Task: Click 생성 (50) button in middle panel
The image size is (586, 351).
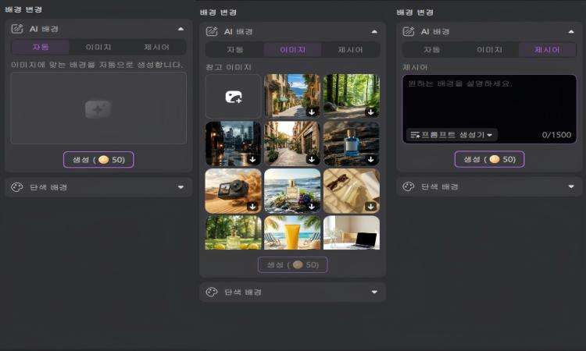Action: point(293,265)
